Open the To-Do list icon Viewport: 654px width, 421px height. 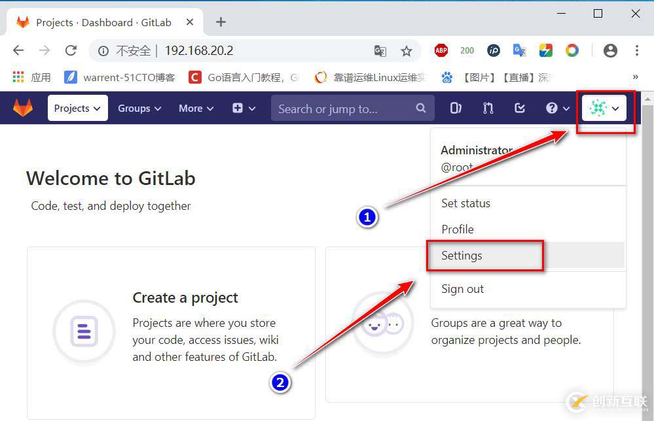coord(520,109)
